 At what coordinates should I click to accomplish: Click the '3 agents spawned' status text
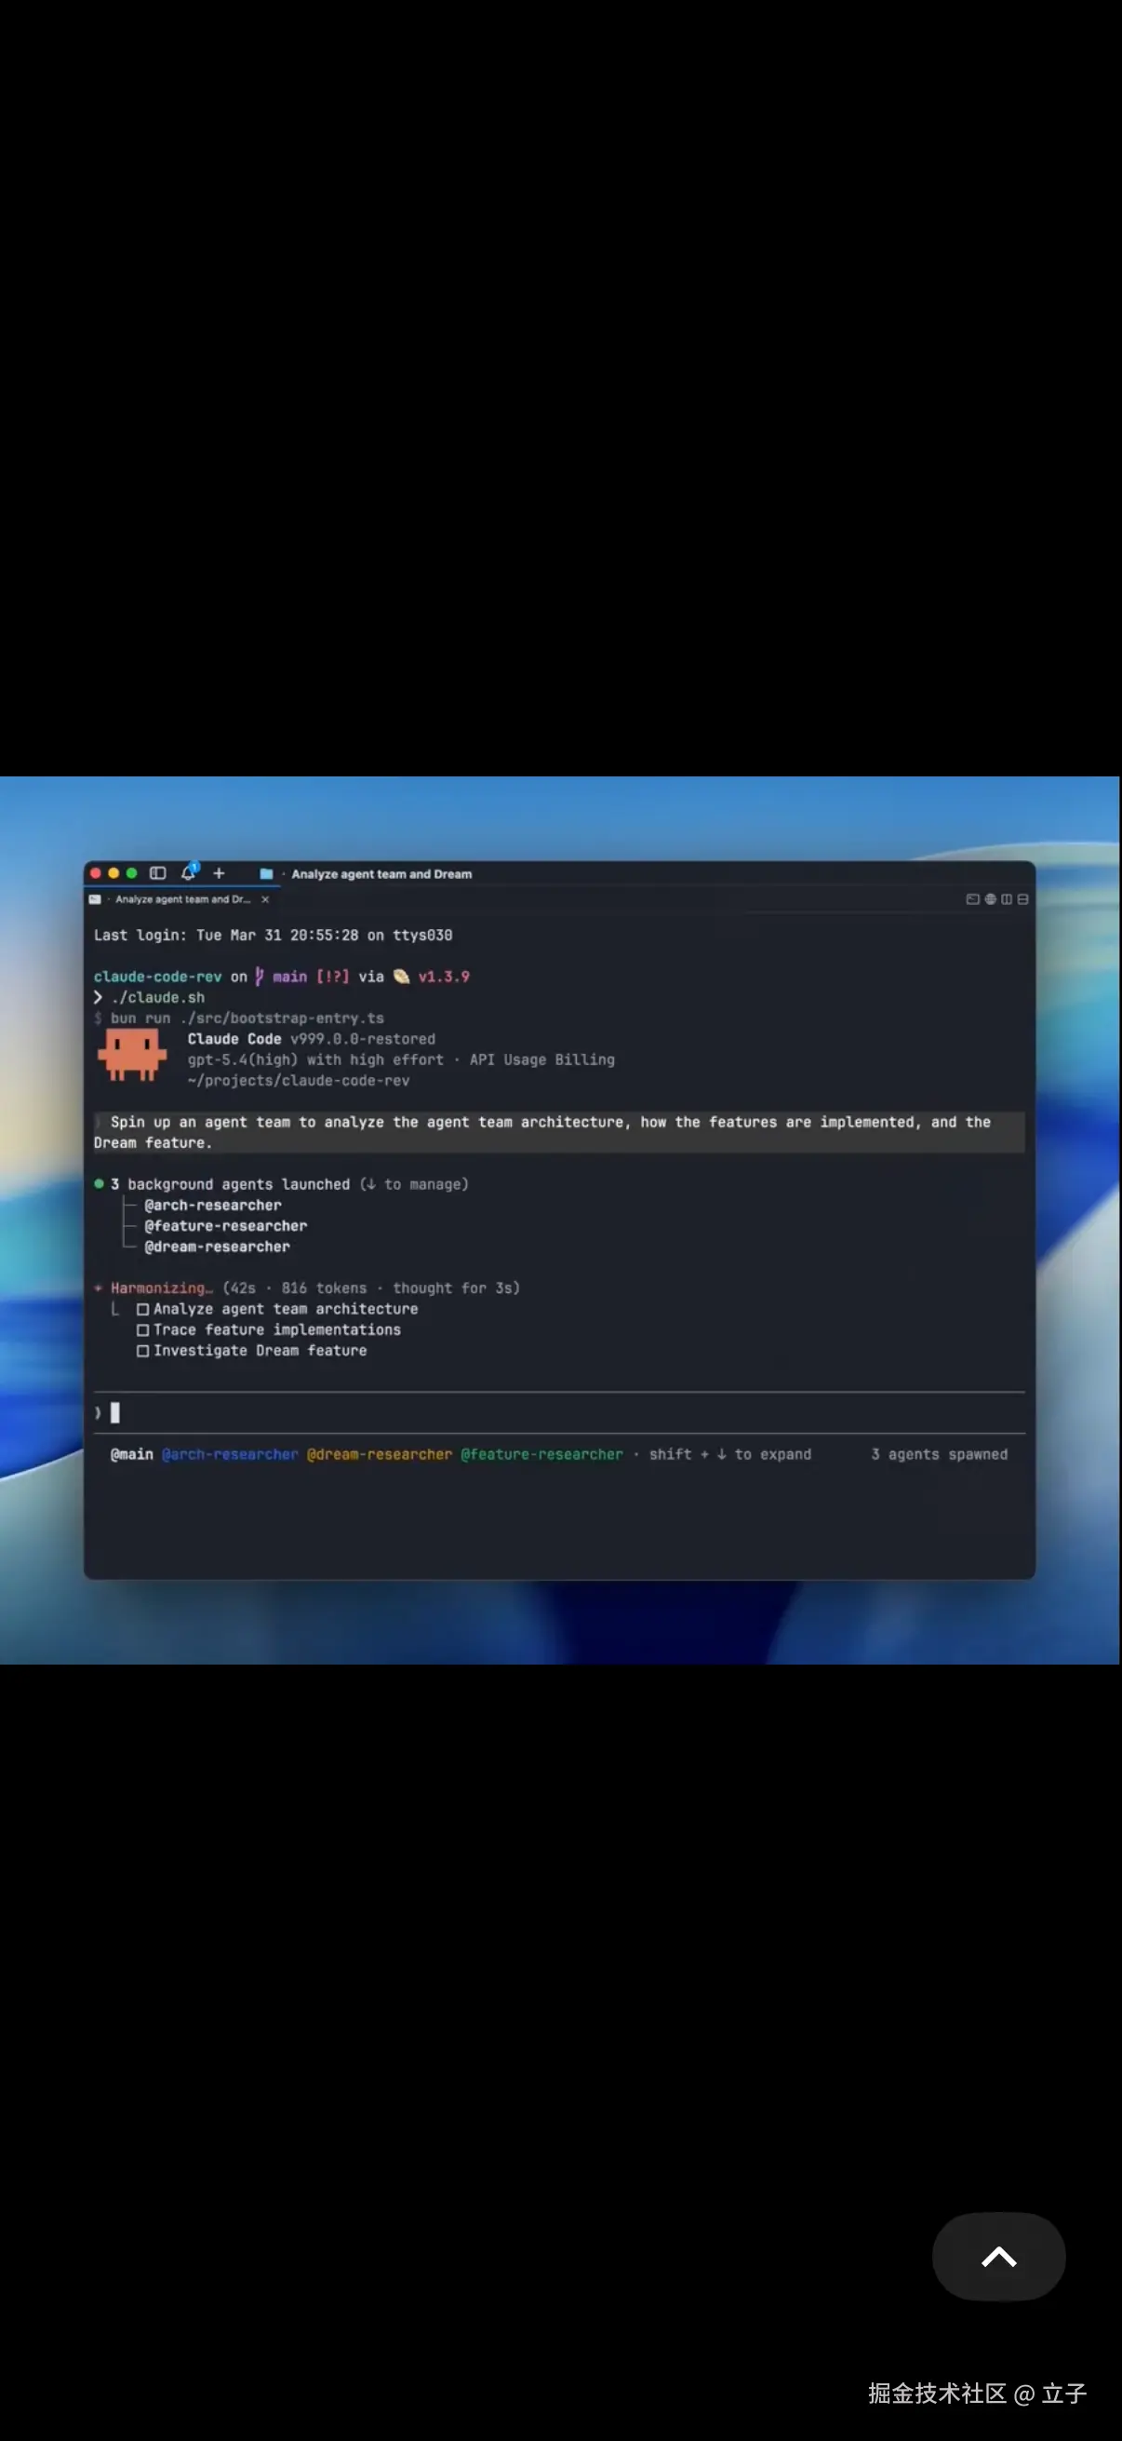(x=940, y=1454)
